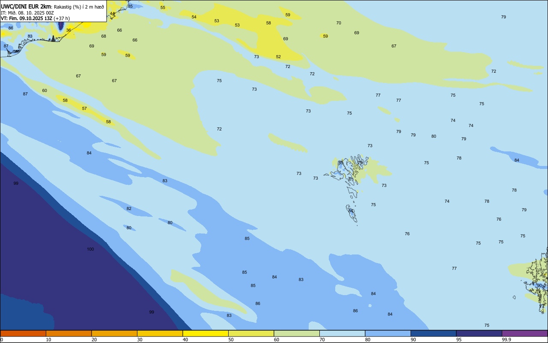Click the purple above-99.9 legend swatch

click(524, 333)
